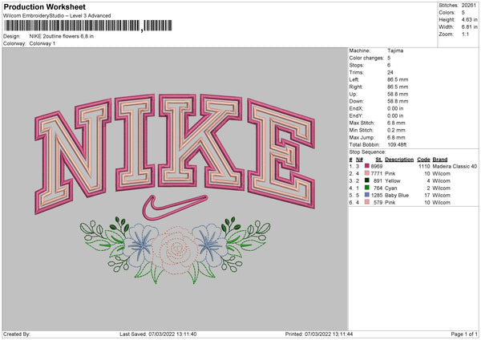Click the NIKE embroidery lettering preview

click(x=175, y=153)
